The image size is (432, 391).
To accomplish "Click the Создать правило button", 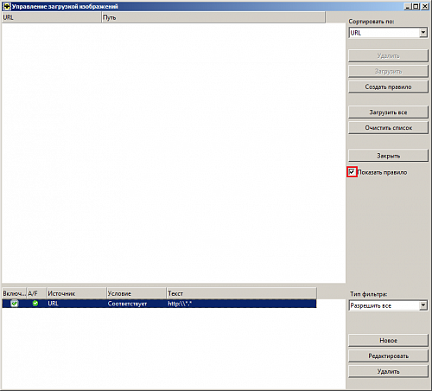I will tap(388, 87).
